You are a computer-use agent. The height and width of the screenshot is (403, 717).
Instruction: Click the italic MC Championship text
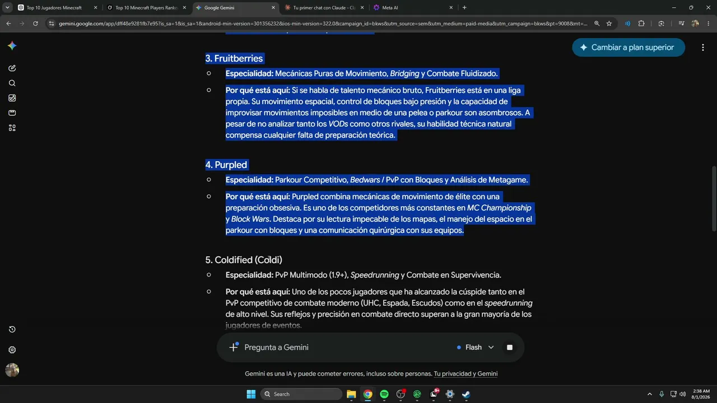click(499, 208)
